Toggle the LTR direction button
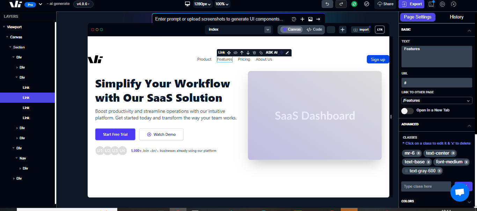477x211 pixels. (x=380, y=30)
